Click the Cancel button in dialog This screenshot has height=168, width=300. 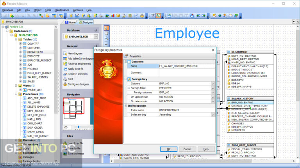point(187,149)
